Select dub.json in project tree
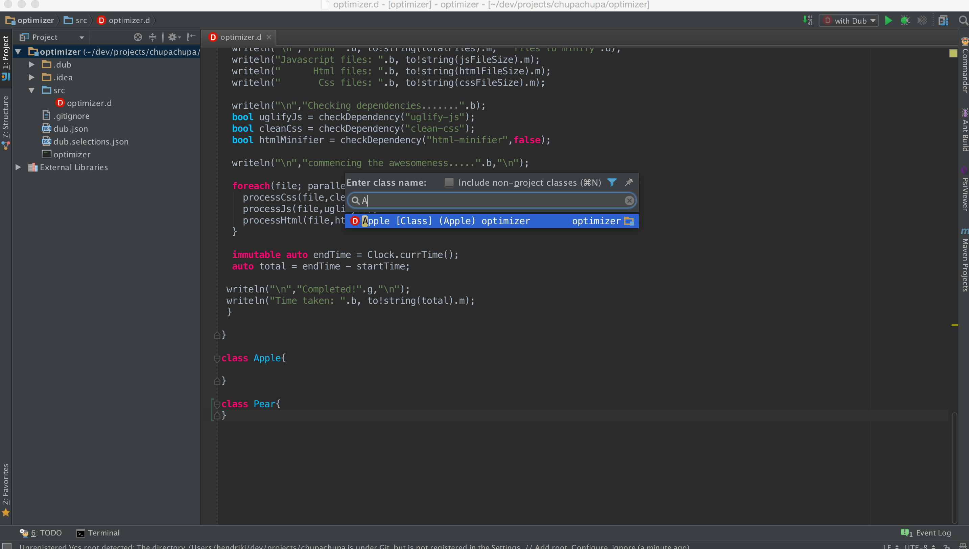The image size is (969, 549). (65, 129)
